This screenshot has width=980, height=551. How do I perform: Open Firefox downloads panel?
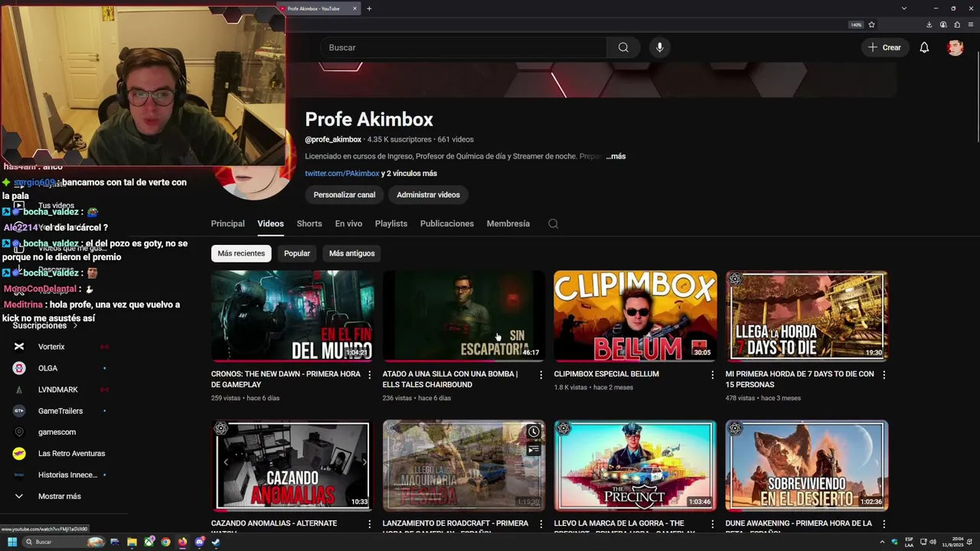coord(929,24)
